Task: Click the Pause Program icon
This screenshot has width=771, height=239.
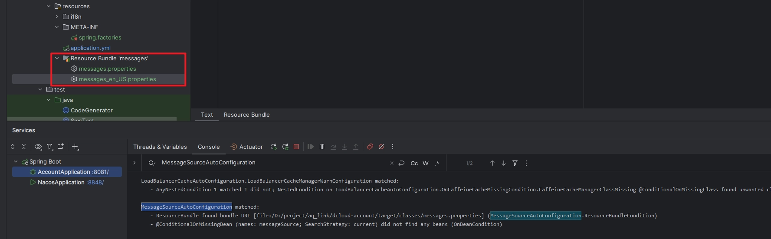Action: click(x=322, y=147)
